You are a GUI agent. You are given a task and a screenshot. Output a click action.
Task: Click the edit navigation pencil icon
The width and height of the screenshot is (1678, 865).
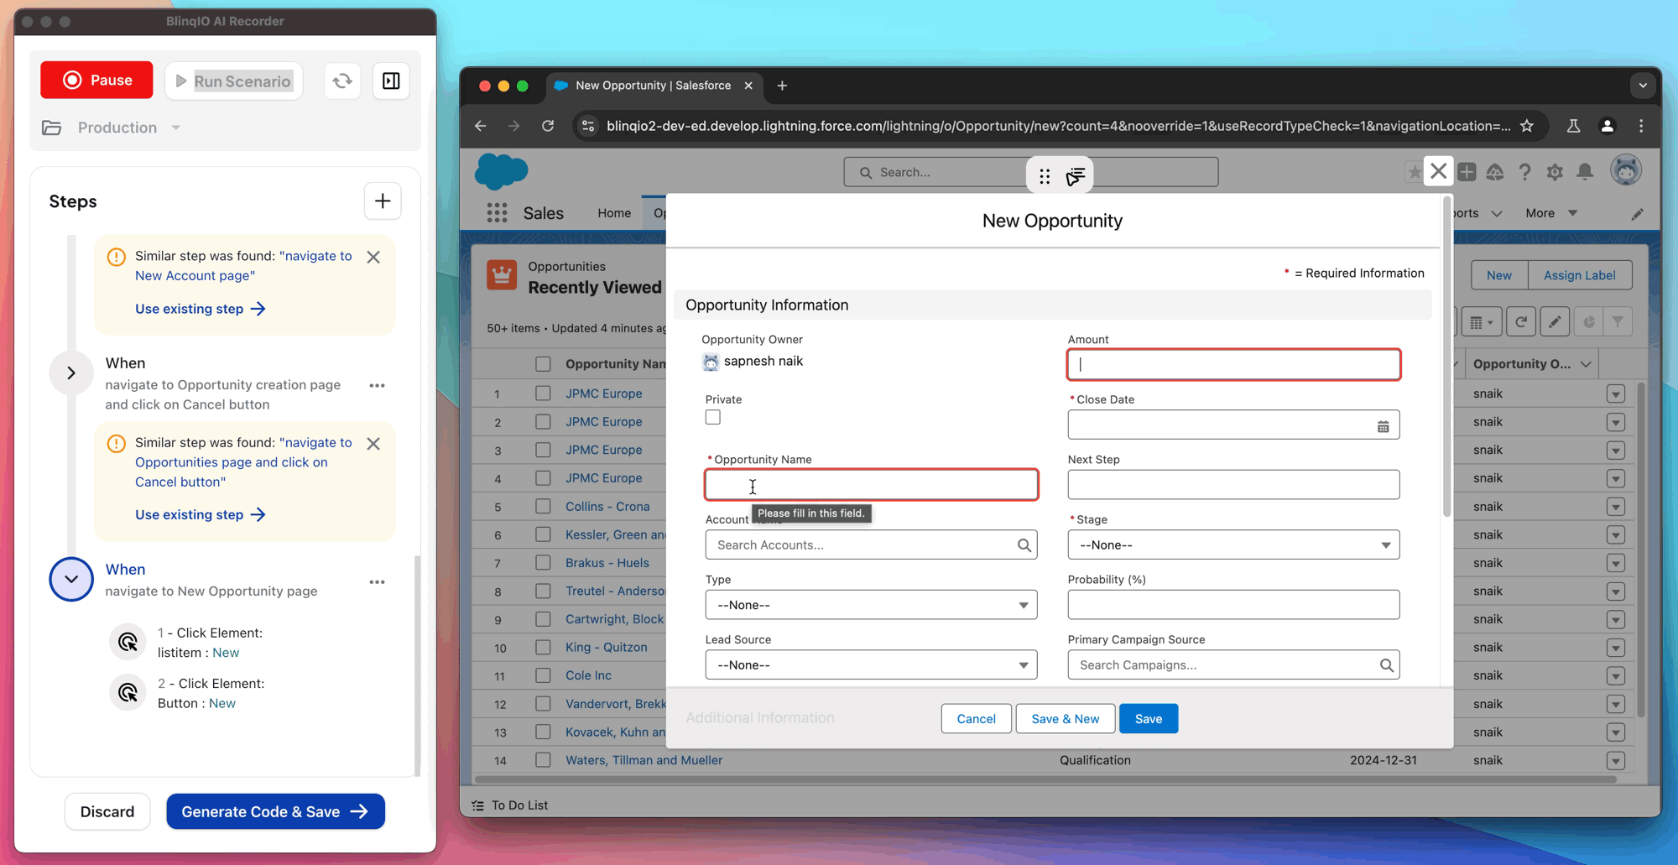point(1637,214)
